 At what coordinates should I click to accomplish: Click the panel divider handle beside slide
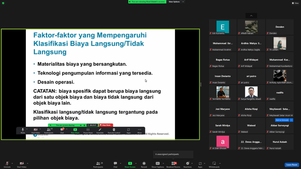point(201,84)
